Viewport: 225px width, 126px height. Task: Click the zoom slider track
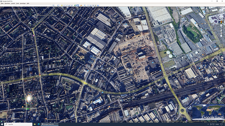pos(221,31)
